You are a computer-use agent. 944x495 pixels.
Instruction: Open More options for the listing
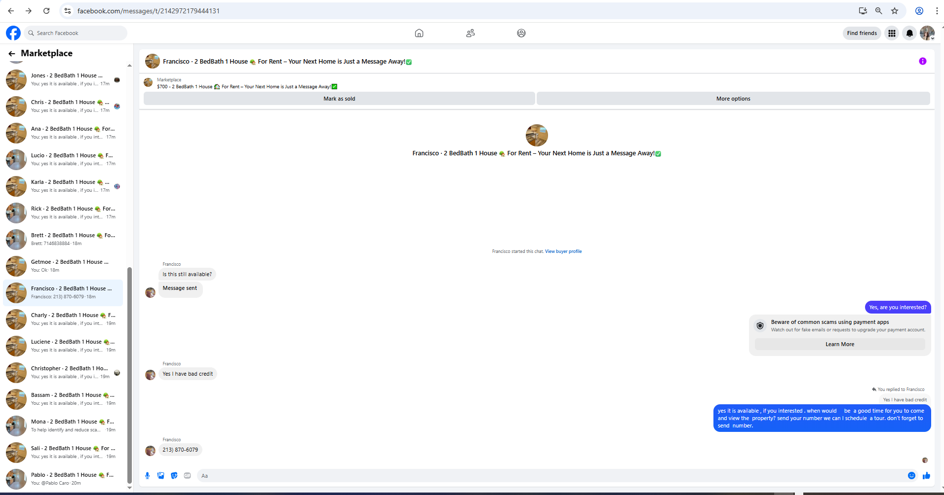tap(733, 99)
